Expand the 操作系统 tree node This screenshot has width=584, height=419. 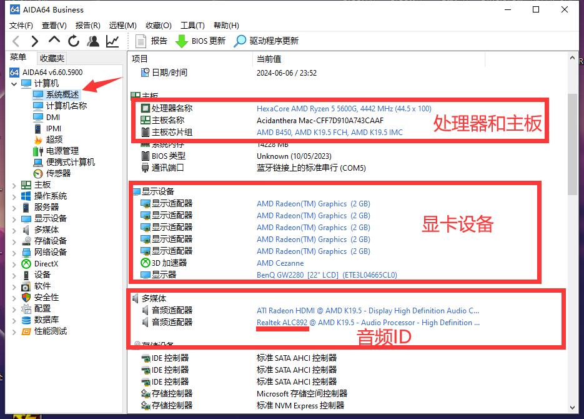[x=14, y=196]
